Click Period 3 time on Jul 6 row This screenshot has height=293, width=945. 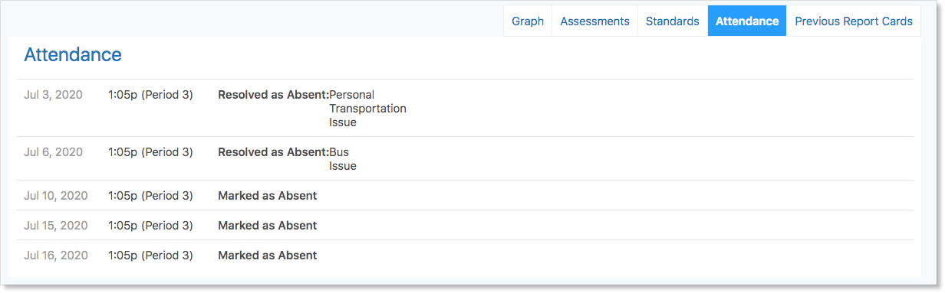pos(150,152)
